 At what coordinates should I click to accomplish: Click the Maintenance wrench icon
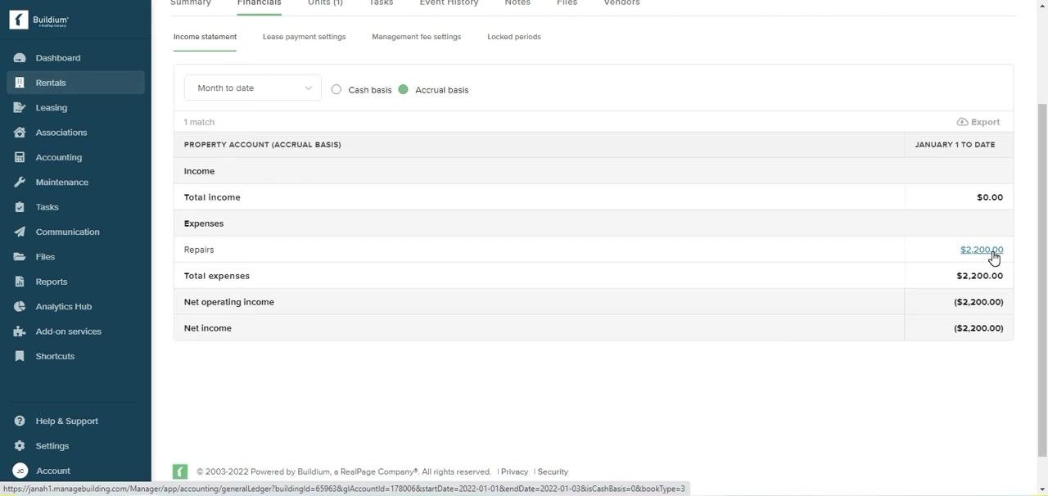point(20,183)
